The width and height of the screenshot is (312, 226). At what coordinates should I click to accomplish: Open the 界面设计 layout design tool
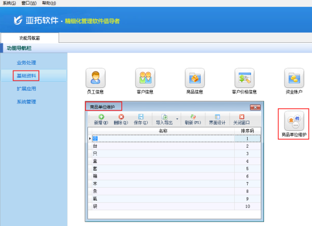(x=217, y=119)
